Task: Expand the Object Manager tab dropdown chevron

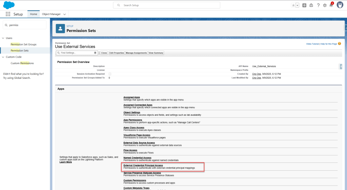Action: pyautogui.click(x=64, y=14)
